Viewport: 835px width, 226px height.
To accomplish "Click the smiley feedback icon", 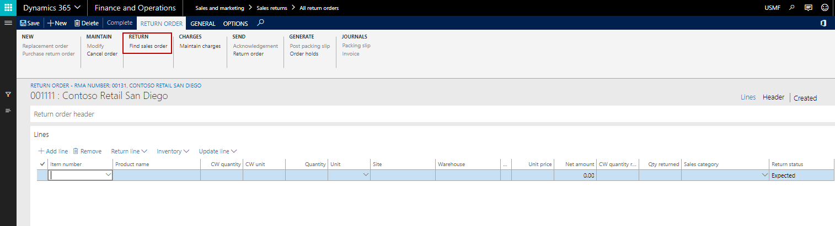I will (825, 8).
